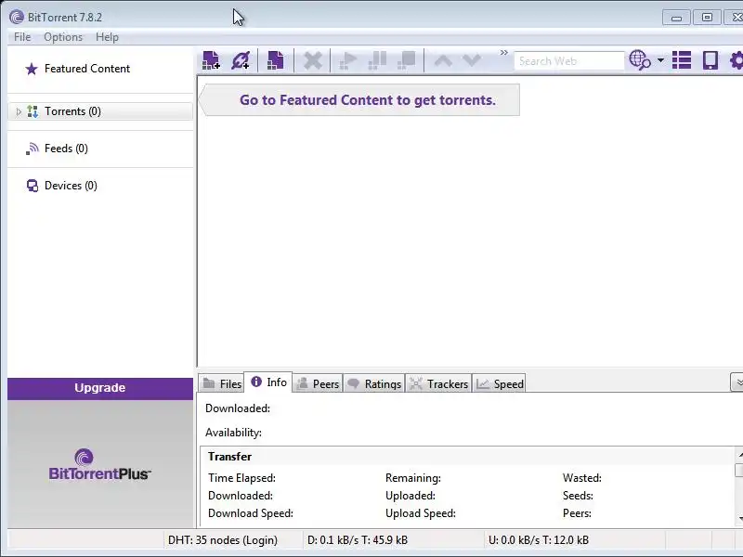Click the Transfer section header
The width and height of the screenshot is (743, 557).
[229, 457]
